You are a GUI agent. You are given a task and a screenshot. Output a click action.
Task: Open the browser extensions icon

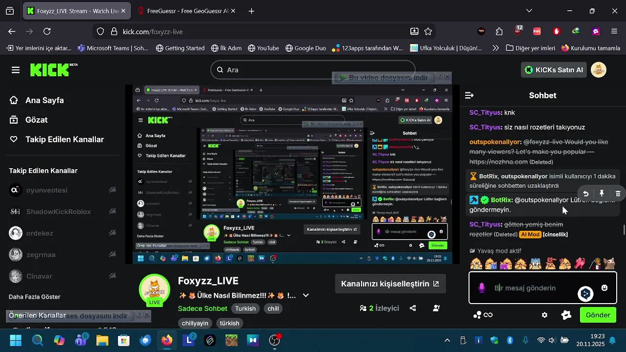[499, 31]
